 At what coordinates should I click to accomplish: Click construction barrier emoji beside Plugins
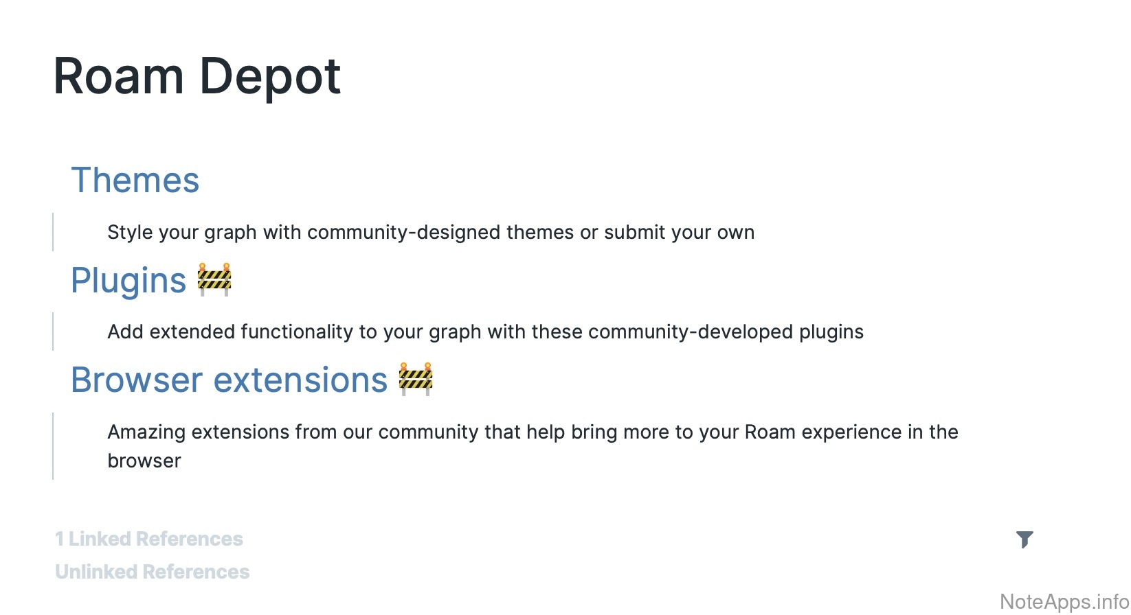click(x=214, y=279)
